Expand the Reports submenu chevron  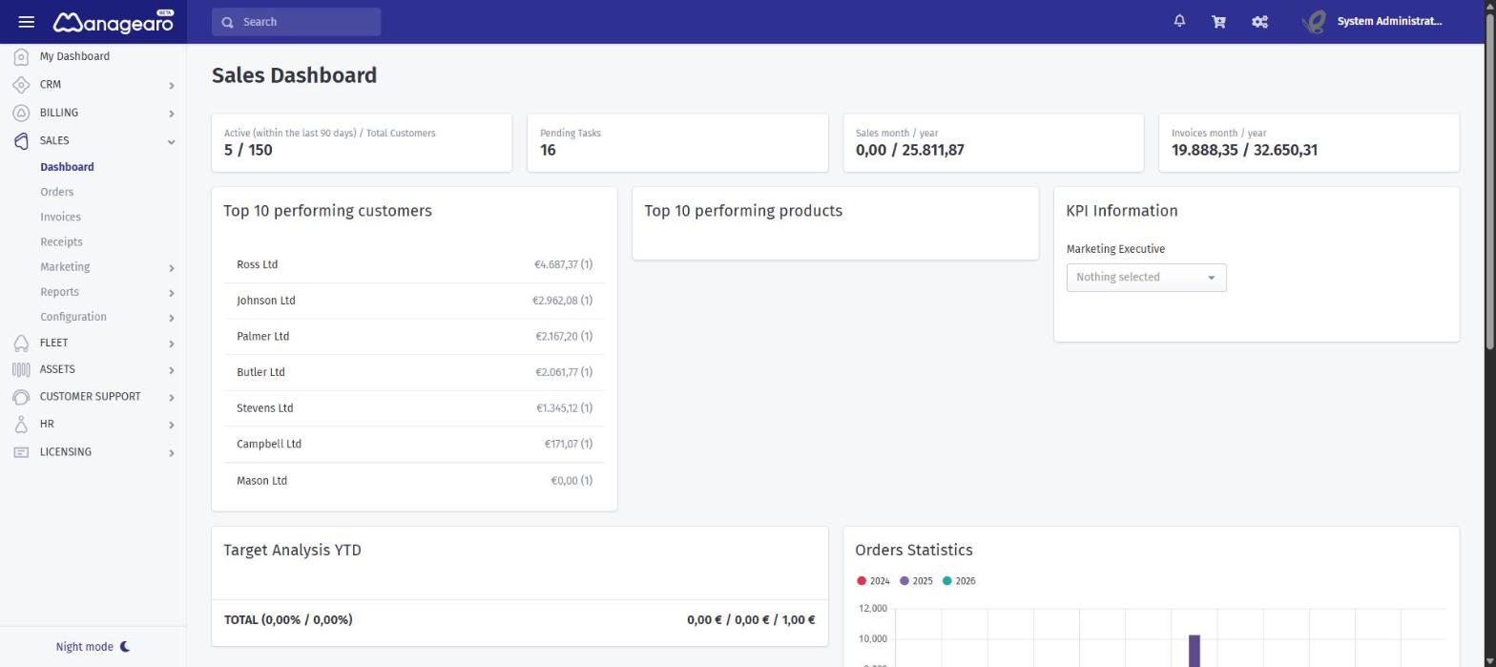click(x=171, y=293)
